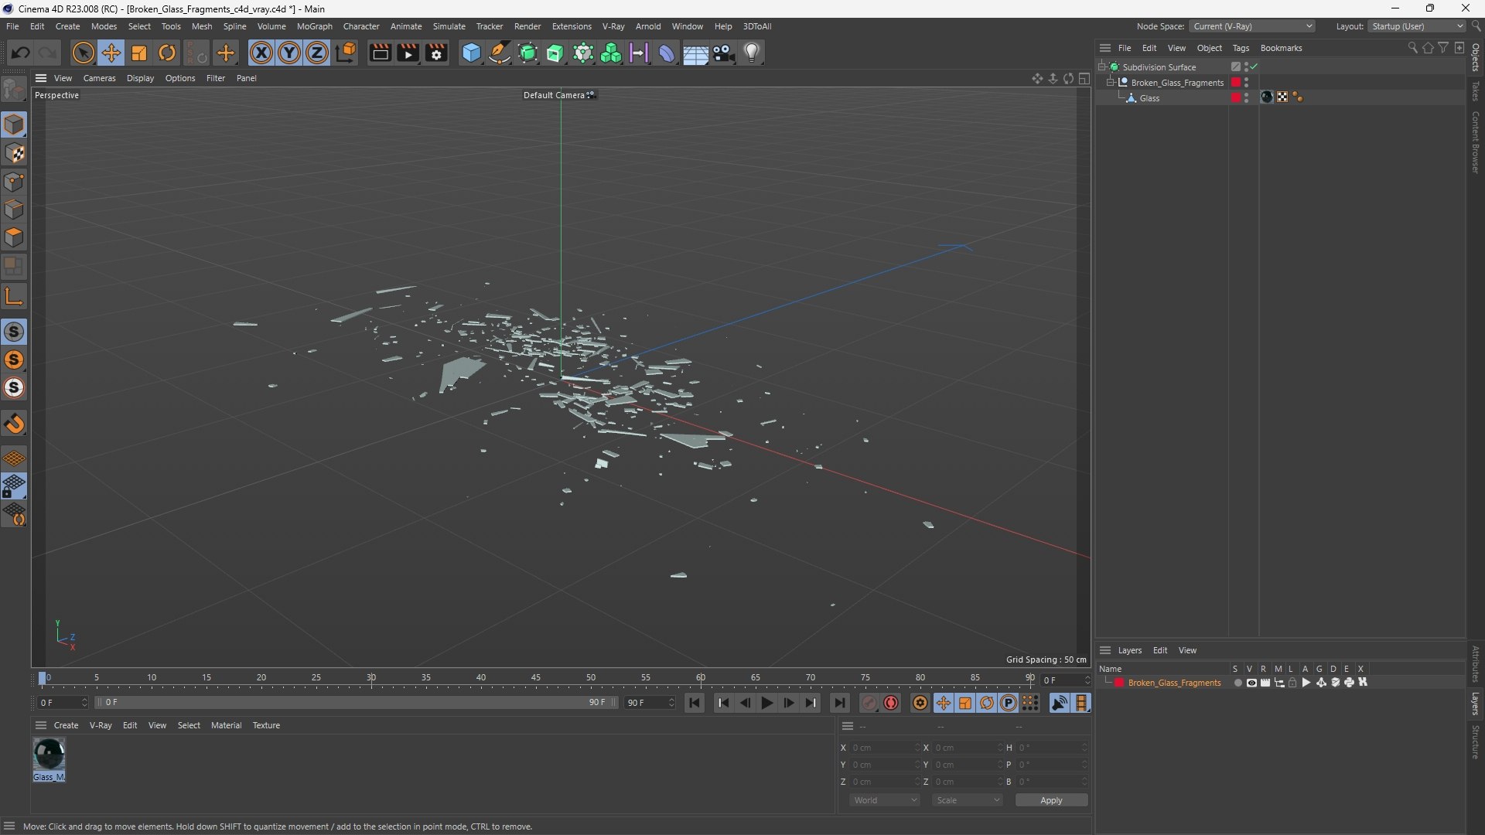Click the Undo arrow icon
The height and width of the screenshot is (835, 1485).
coord(20,53)
